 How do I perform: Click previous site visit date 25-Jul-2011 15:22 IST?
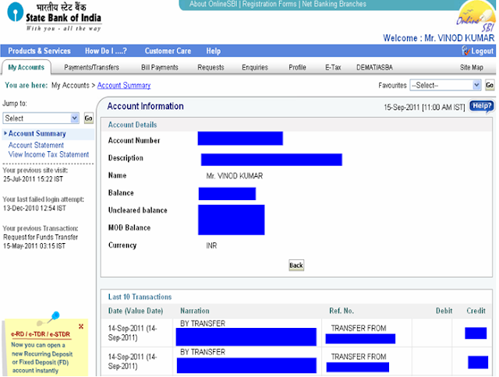33,179
